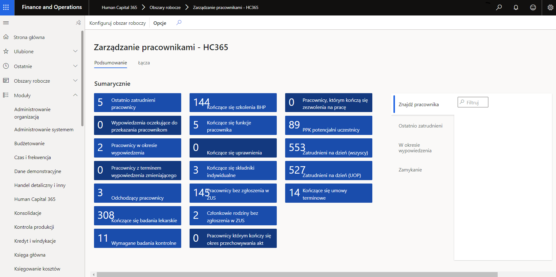Expand the Ulubione section chevron
The width and height of the screenshot is (556, 277).
point(75,51)
